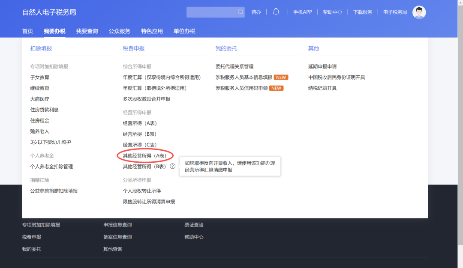Open 纳税记录开具
The width and height of the screenshot is (463, 268).
pos(322,88)
